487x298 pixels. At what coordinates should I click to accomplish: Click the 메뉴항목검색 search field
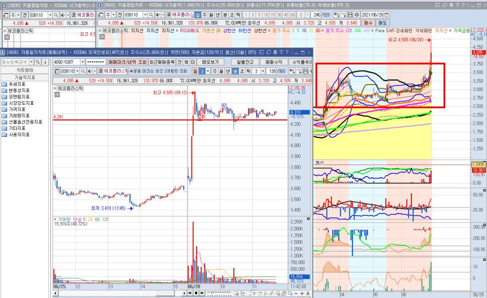click(15, 62)
